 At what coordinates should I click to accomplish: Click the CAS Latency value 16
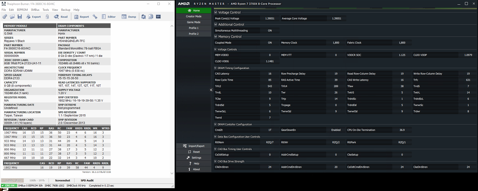tap(270, 74)
